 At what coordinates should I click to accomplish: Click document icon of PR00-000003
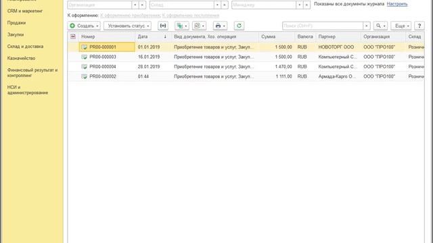click(84, 57)
